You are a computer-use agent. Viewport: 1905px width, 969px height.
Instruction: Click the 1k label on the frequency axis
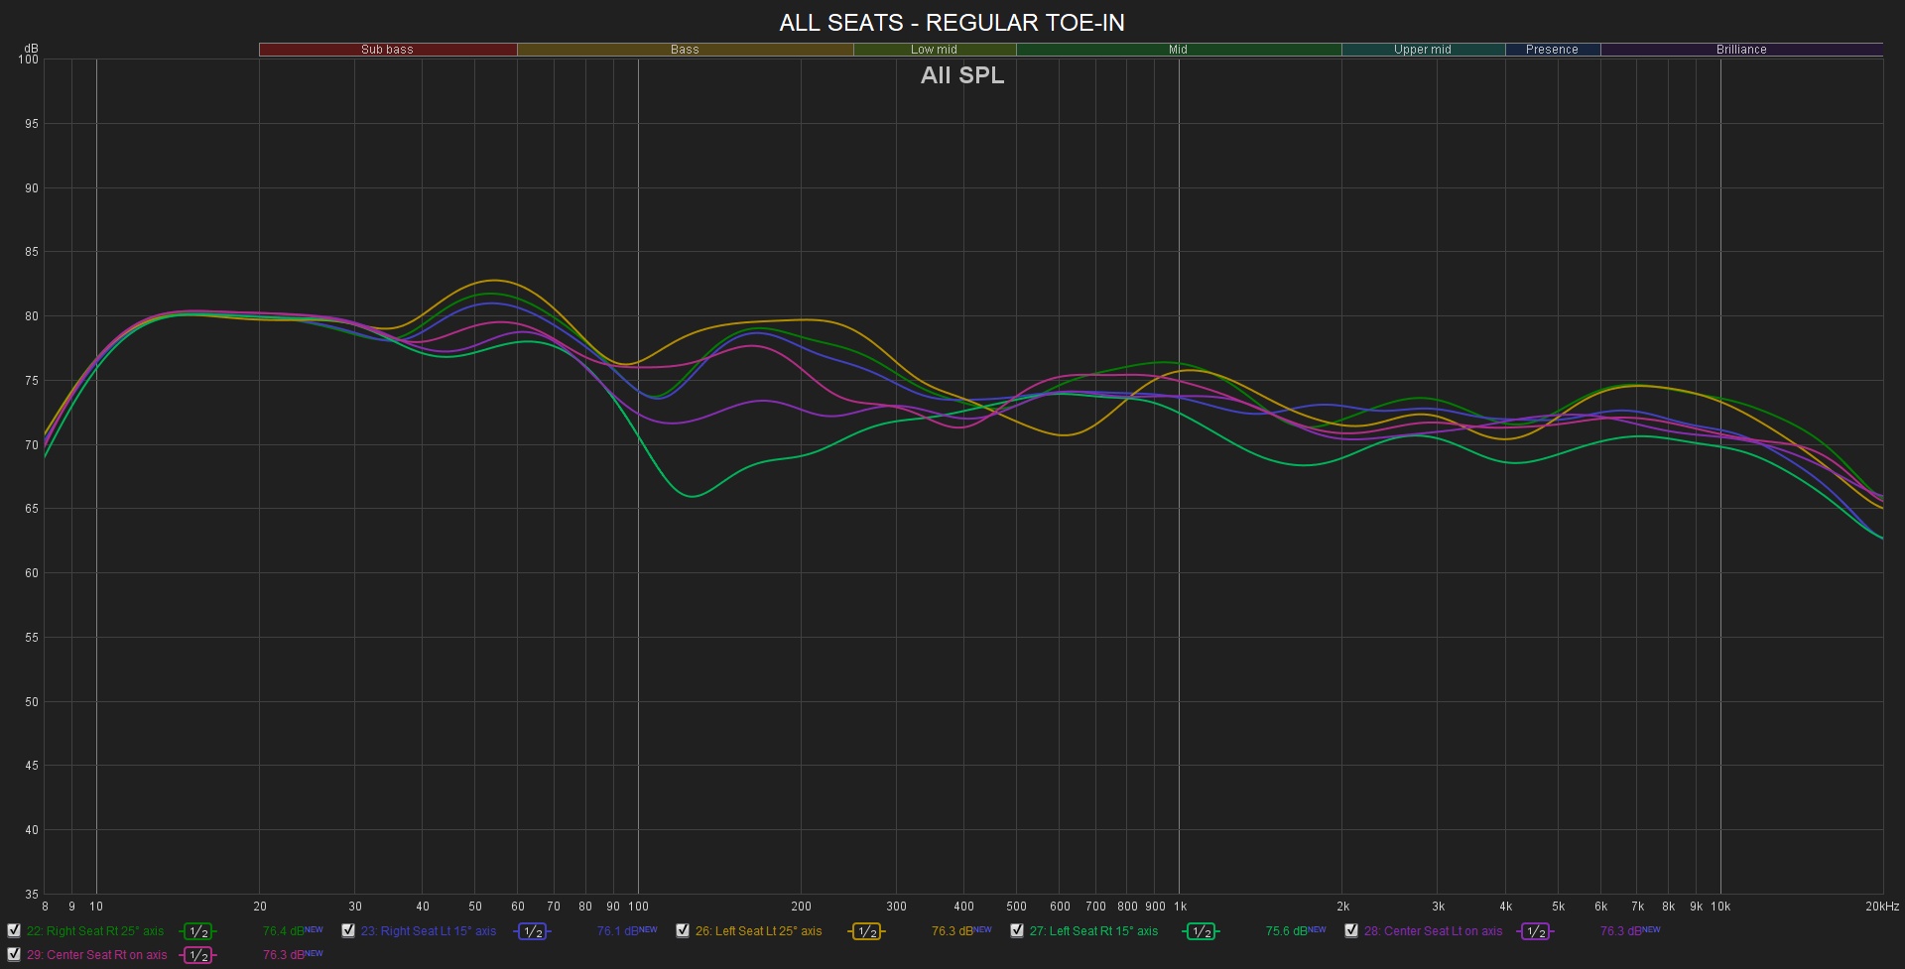click(x=1180, y=907)
